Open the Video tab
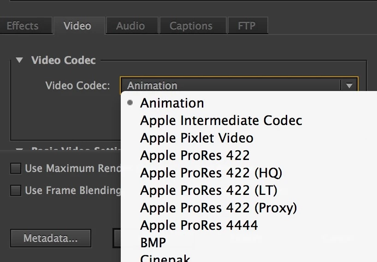Screen dimensions: 377x262 coord(77,26)
